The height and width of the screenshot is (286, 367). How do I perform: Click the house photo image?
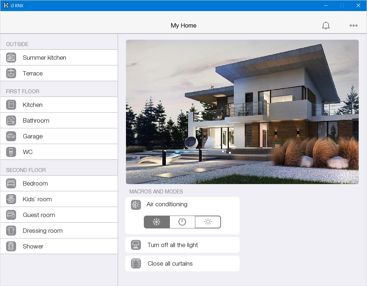[242, 112]
